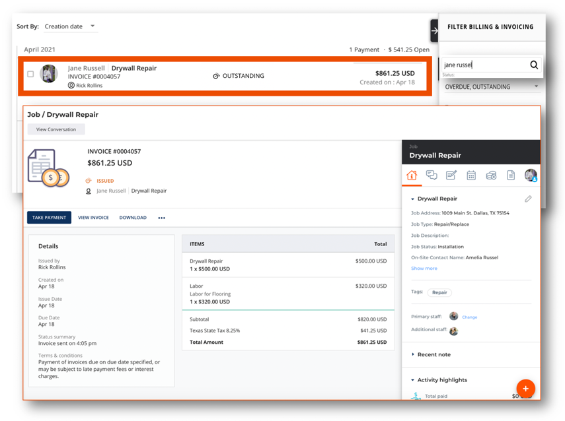
Task: Select the Jane Russell invoice checkbox
Action: point(30,74)
